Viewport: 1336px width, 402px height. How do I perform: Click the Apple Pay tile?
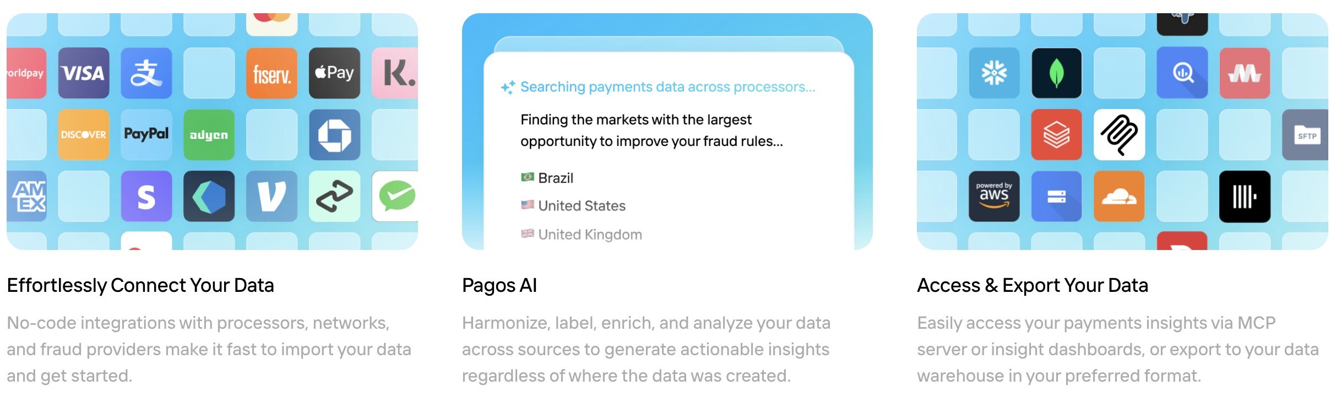coord(334,73)
